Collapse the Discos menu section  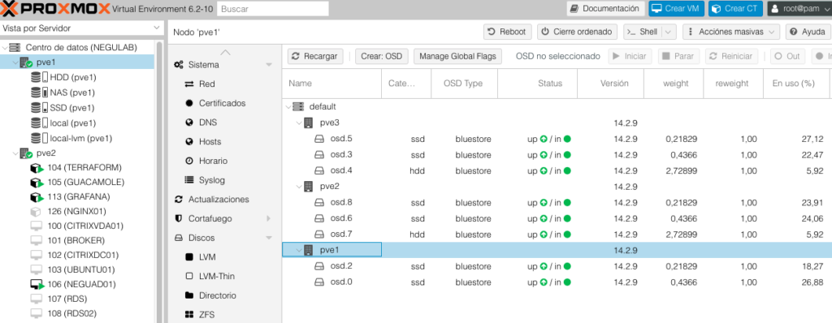(268, 238)
